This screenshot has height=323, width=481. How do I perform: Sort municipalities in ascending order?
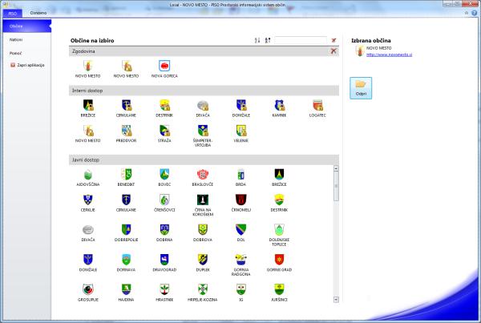257,39
